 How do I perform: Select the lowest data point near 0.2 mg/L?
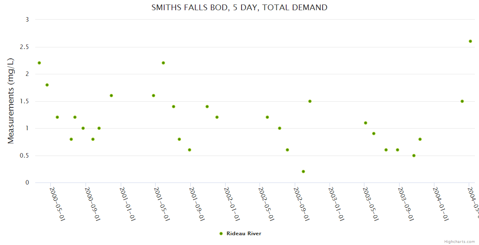tap(303, 171)
